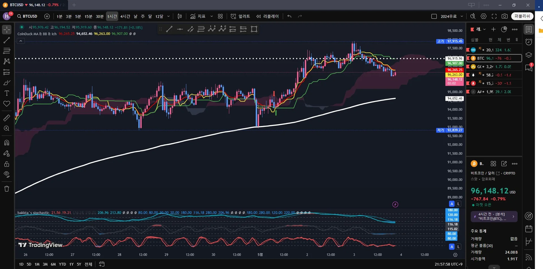
Task: Select the 1시간 timeframe
Action: [112, 16]
